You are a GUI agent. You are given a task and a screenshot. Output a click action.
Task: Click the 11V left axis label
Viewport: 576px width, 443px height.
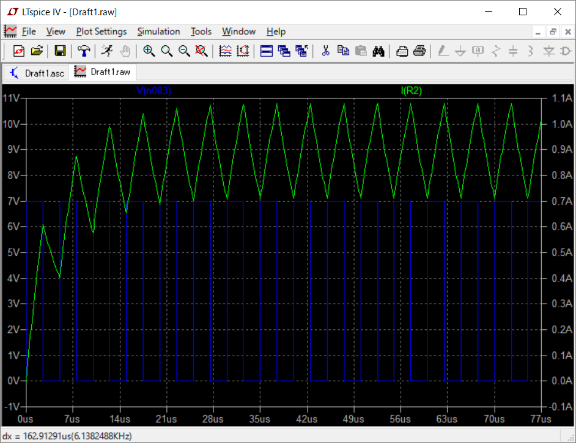pyautogui.click(x=11, y=98)
